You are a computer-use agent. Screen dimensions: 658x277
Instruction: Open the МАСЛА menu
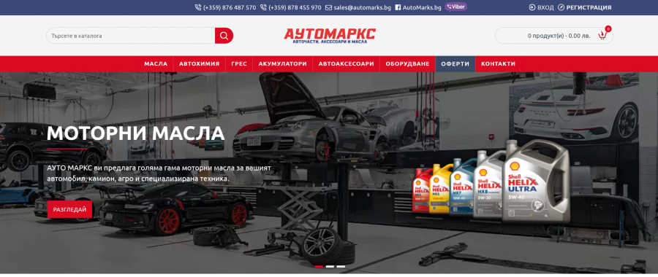156,64
